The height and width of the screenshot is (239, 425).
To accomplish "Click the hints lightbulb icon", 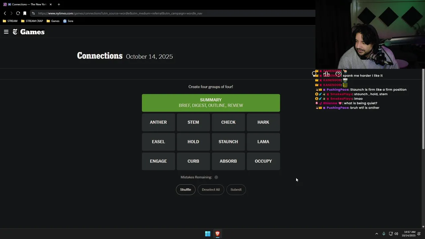I will [x=314, y=74].
